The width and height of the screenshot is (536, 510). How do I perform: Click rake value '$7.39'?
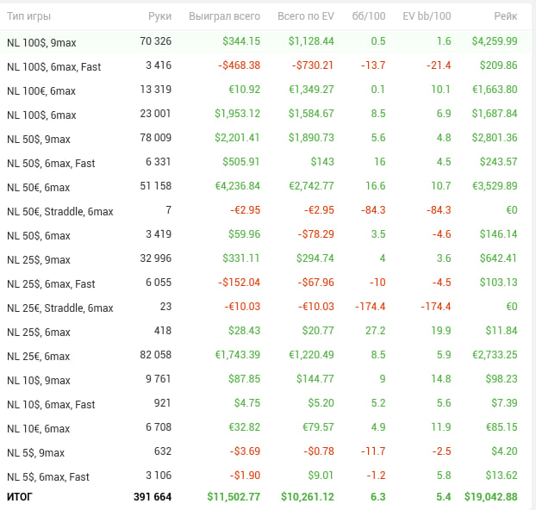coord(504,403)
